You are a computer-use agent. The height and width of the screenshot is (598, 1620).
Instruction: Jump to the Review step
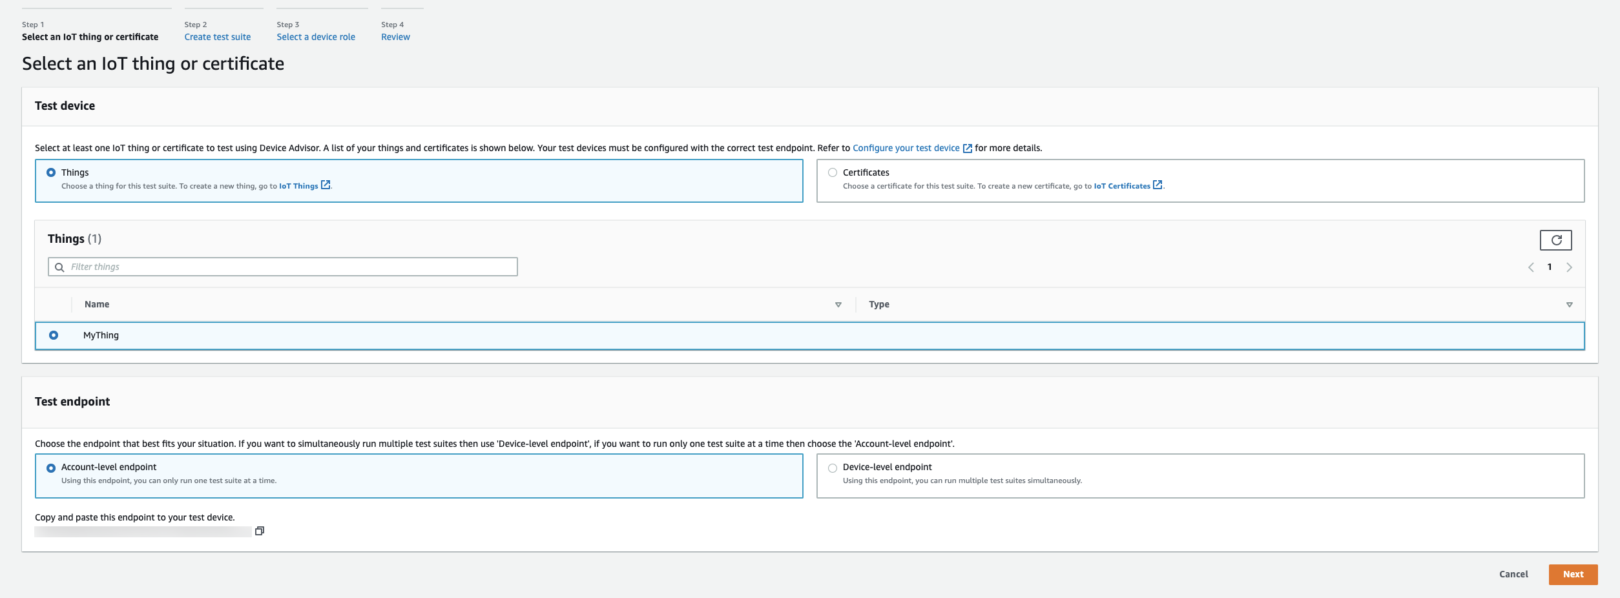pyautogui.click(x=395, y=37)
